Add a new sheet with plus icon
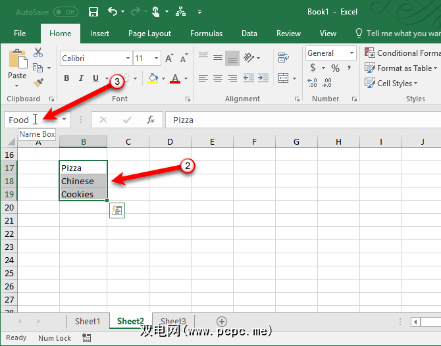 222,322
